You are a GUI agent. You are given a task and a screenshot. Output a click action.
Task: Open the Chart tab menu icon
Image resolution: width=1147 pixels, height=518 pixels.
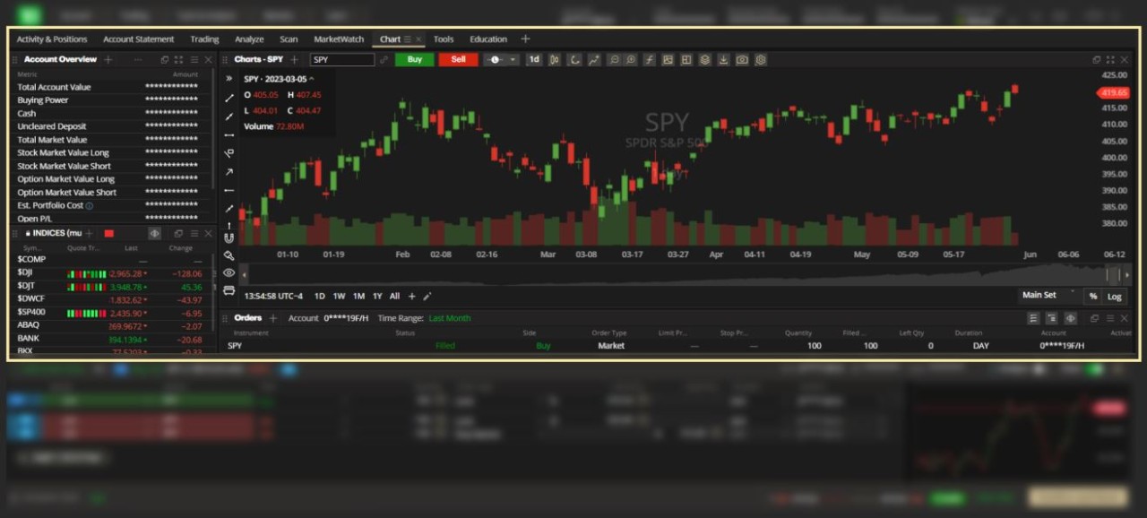point(407,39)
